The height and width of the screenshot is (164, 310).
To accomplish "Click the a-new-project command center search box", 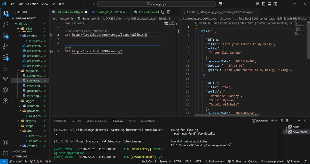I will point(157,4).
